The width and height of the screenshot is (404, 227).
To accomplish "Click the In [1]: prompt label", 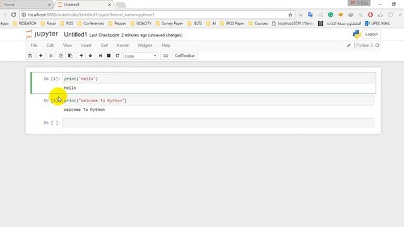I will click(x=52, y=79).
